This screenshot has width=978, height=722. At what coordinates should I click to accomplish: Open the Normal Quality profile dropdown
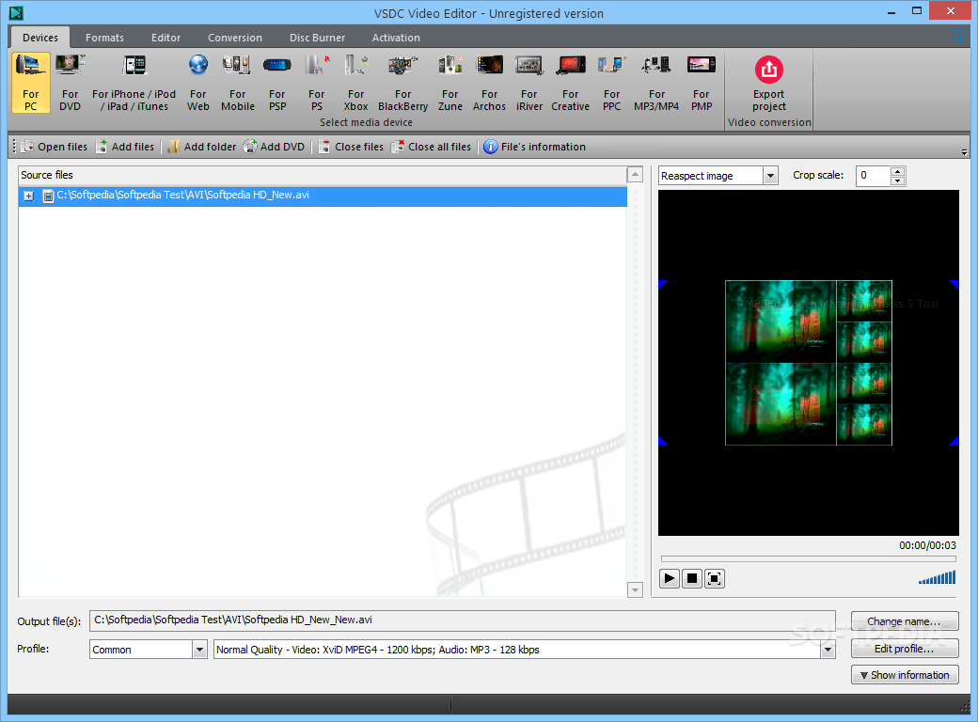click(x=828, y=650)
